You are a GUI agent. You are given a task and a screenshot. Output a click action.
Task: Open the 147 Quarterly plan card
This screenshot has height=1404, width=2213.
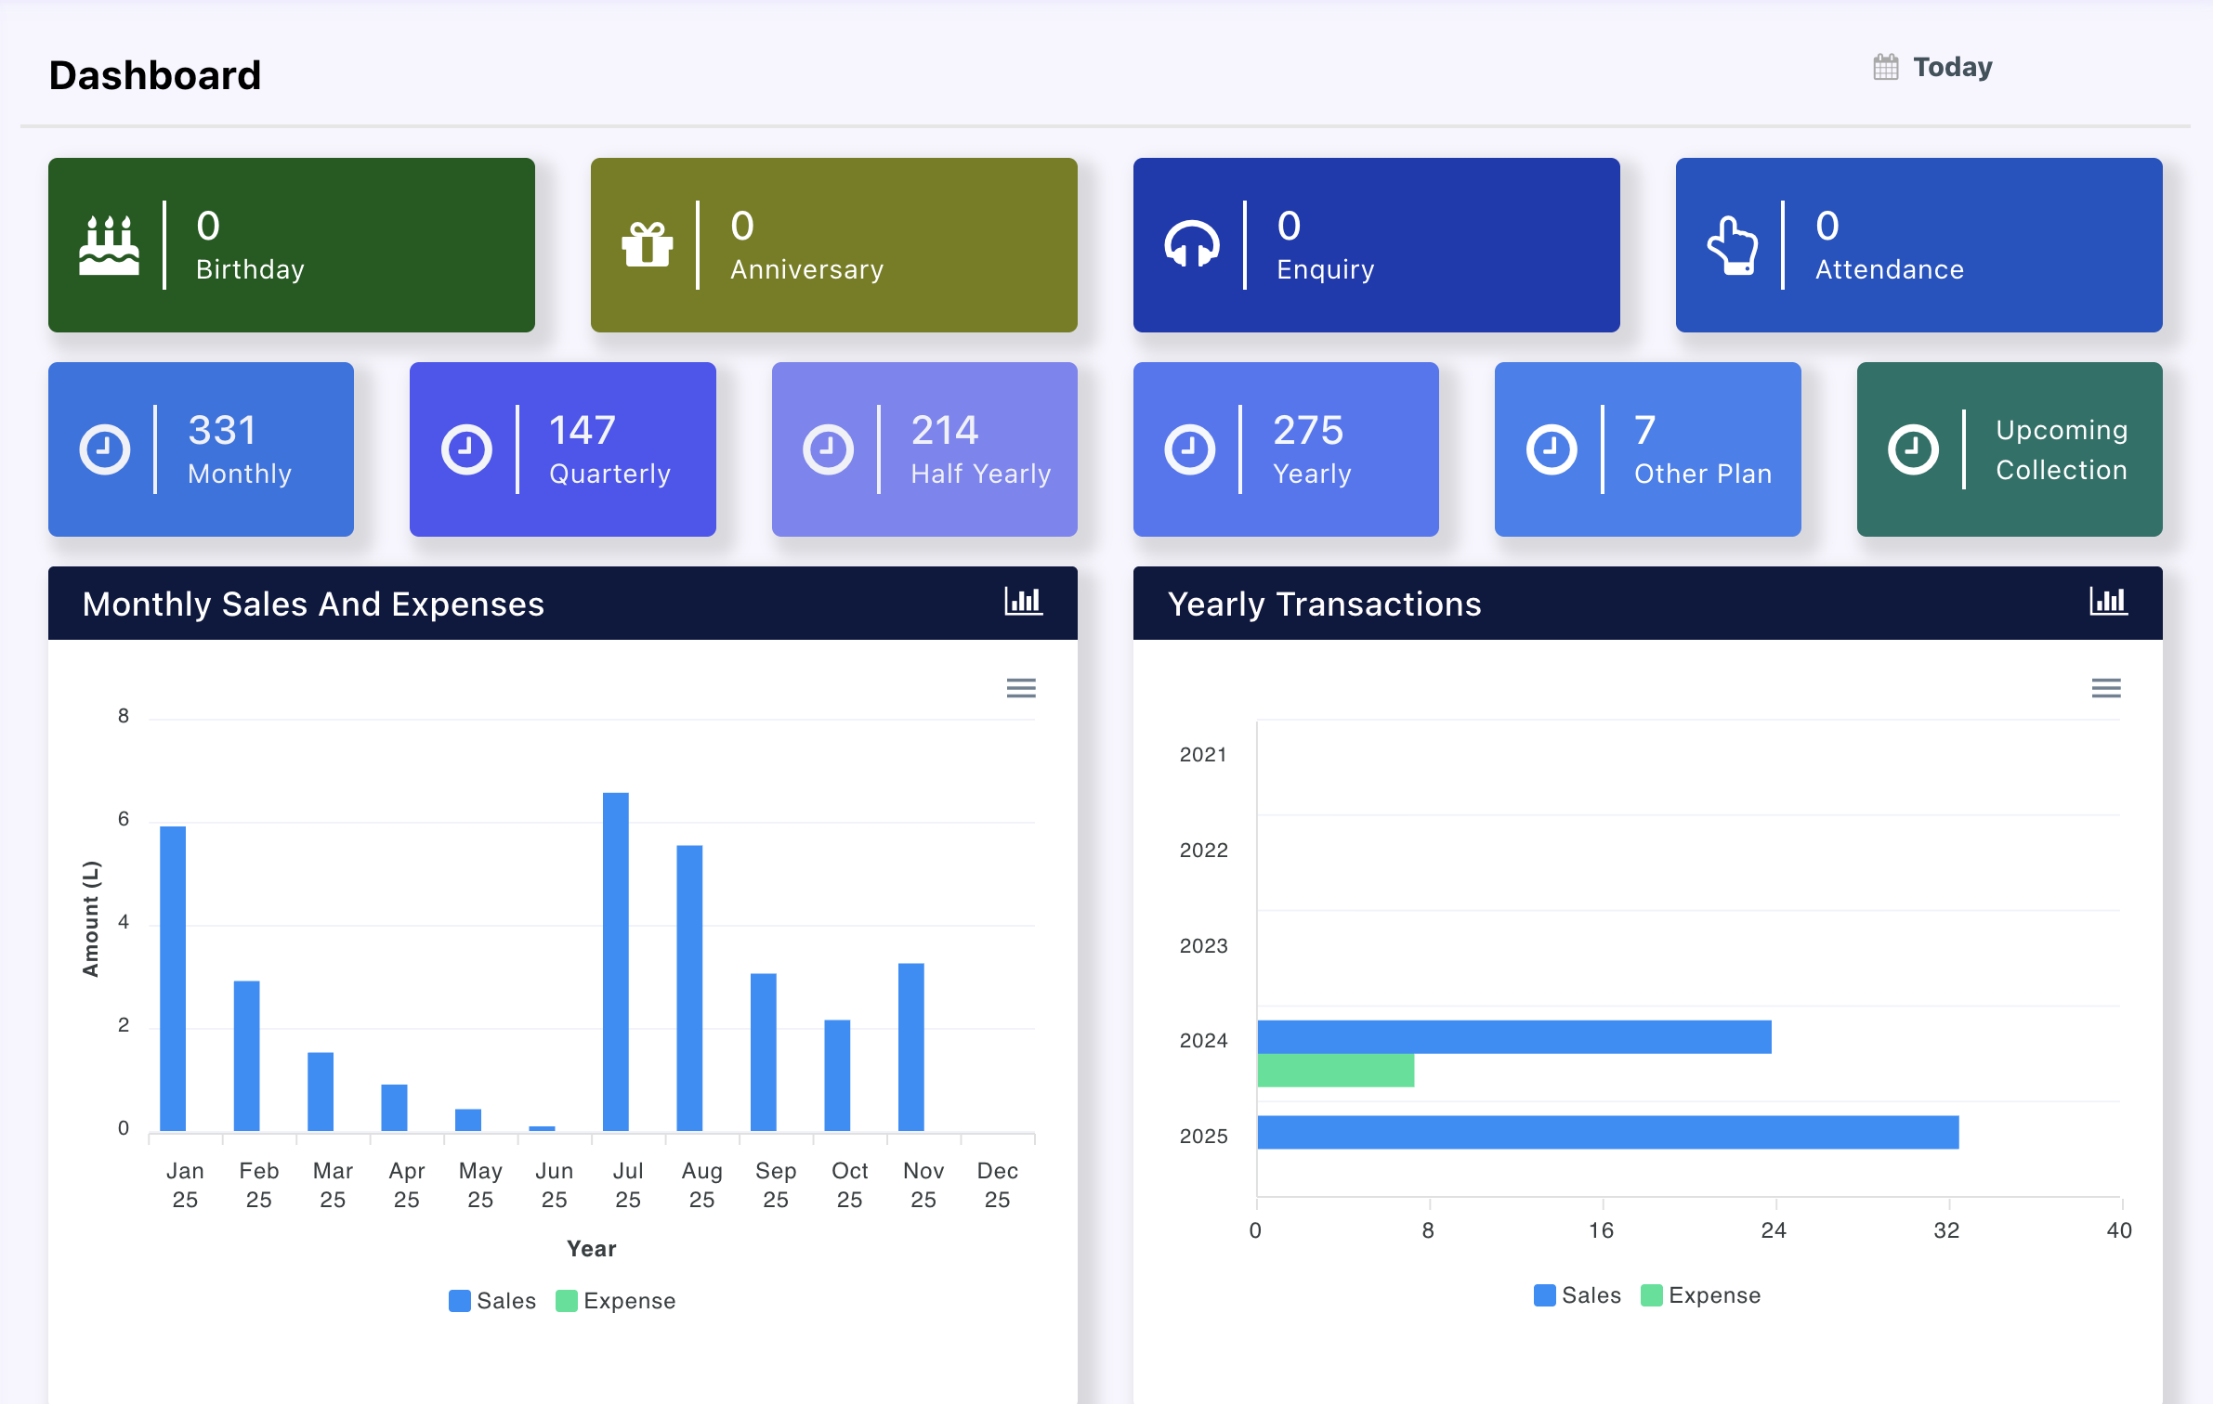pyautogui.click(x=562, y=449)
